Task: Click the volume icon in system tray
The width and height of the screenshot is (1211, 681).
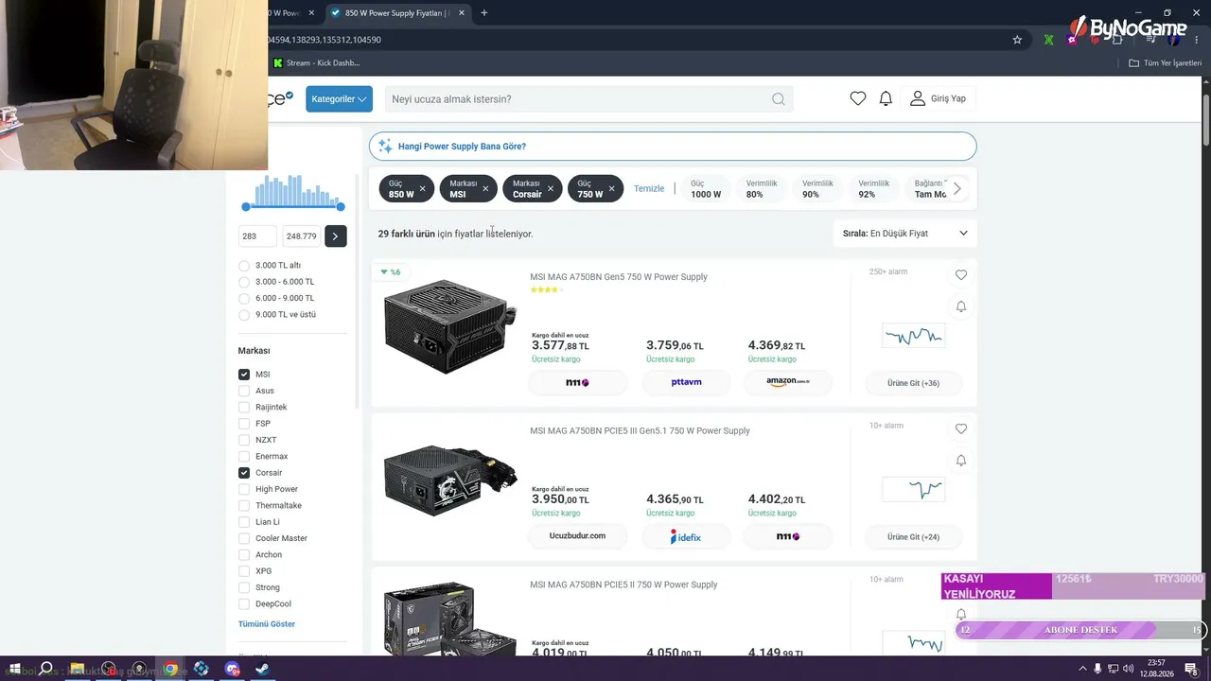Action: point(1128,669)
